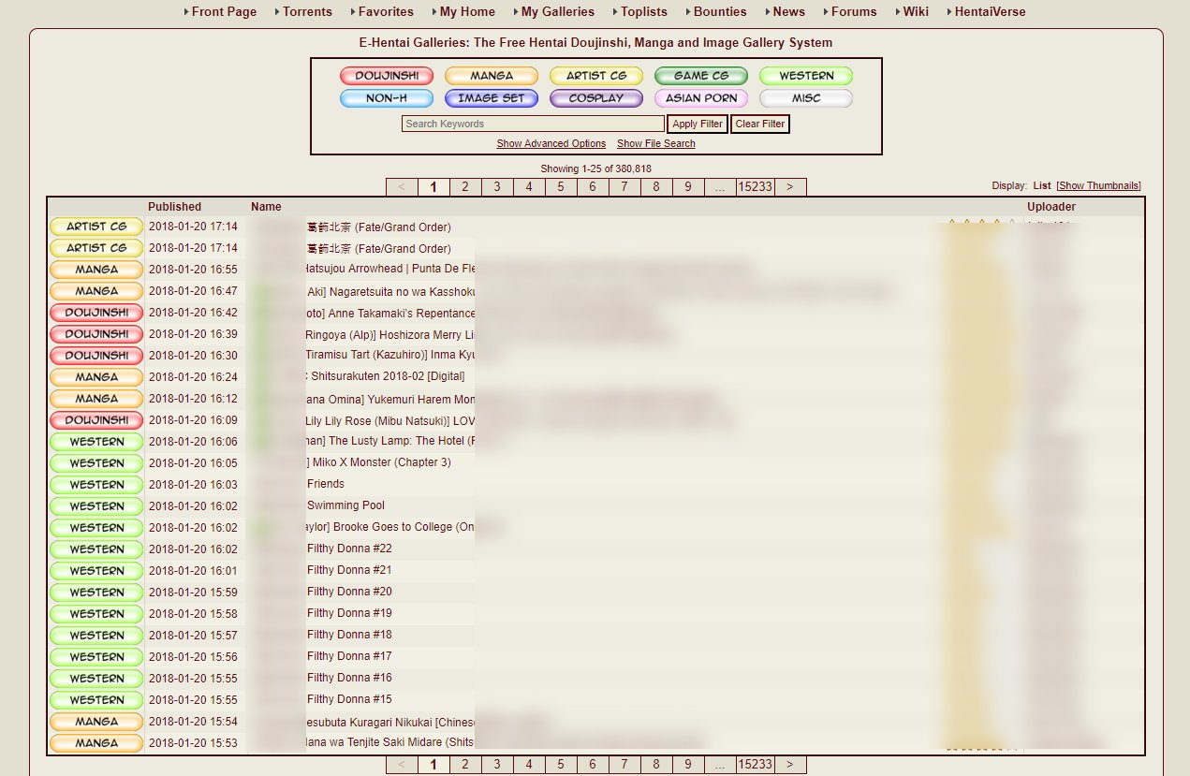Screen dimensions: 1190x776
Task: Toggle the Manga category filter button
Action: (x=492, y=76)
